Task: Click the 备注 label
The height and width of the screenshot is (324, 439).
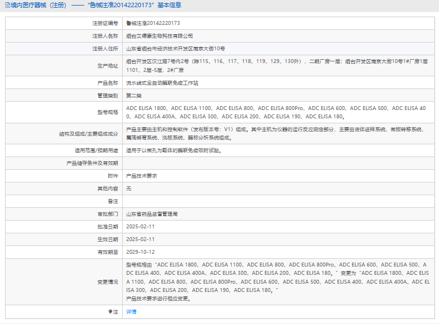Action: [113, 201]
